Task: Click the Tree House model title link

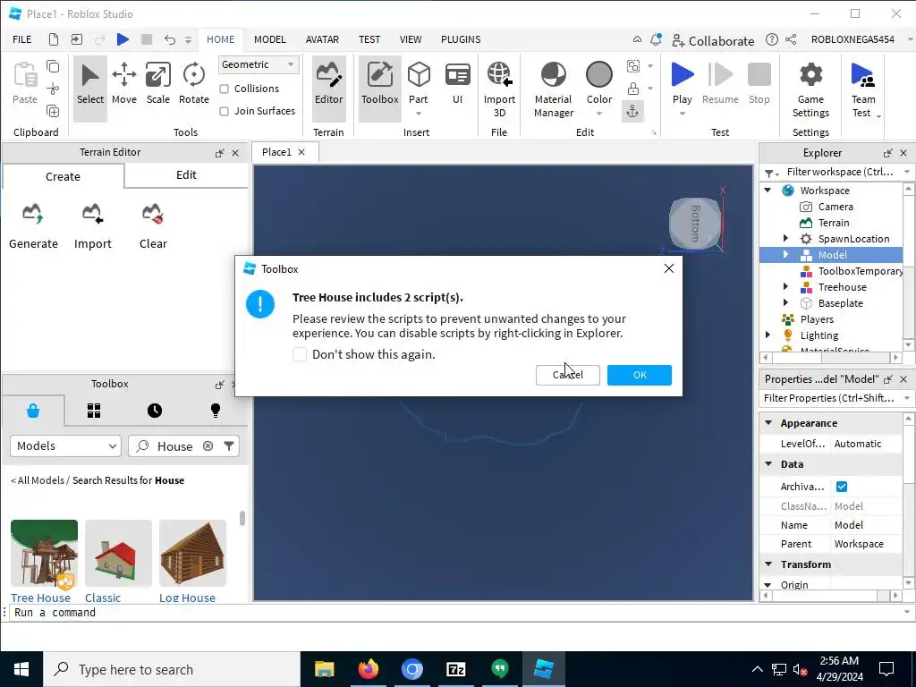Action: [x=40, y=598]
